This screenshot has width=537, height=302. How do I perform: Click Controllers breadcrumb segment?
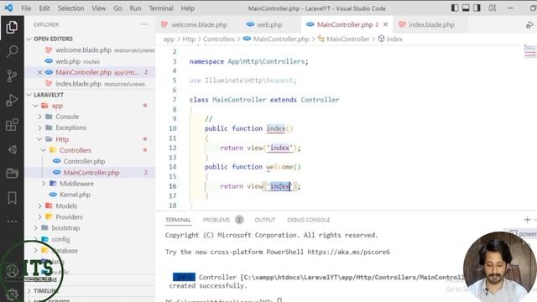click(x=218, y=39)
